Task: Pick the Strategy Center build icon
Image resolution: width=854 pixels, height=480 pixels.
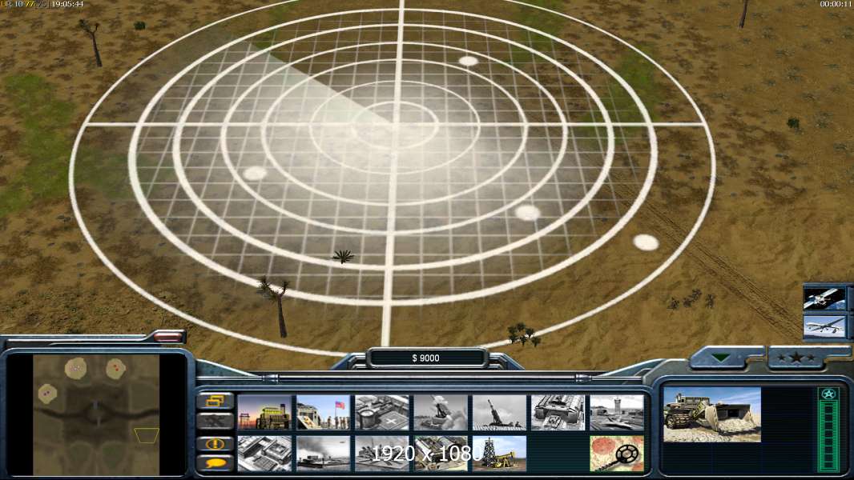Action: coord(264,454)
